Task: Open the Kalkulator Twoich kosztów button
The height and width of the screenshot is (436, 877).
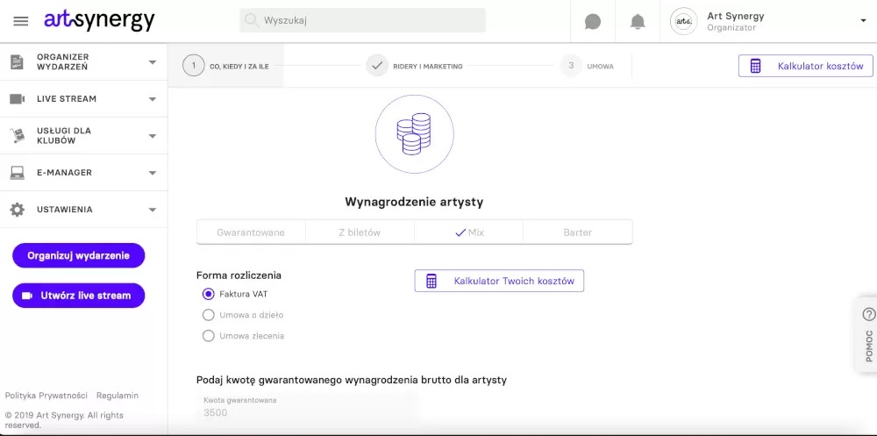Action: click(499, 281)
